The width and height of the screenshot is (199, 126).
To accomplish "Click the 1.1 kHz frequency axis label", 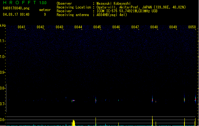I will 3,41.
